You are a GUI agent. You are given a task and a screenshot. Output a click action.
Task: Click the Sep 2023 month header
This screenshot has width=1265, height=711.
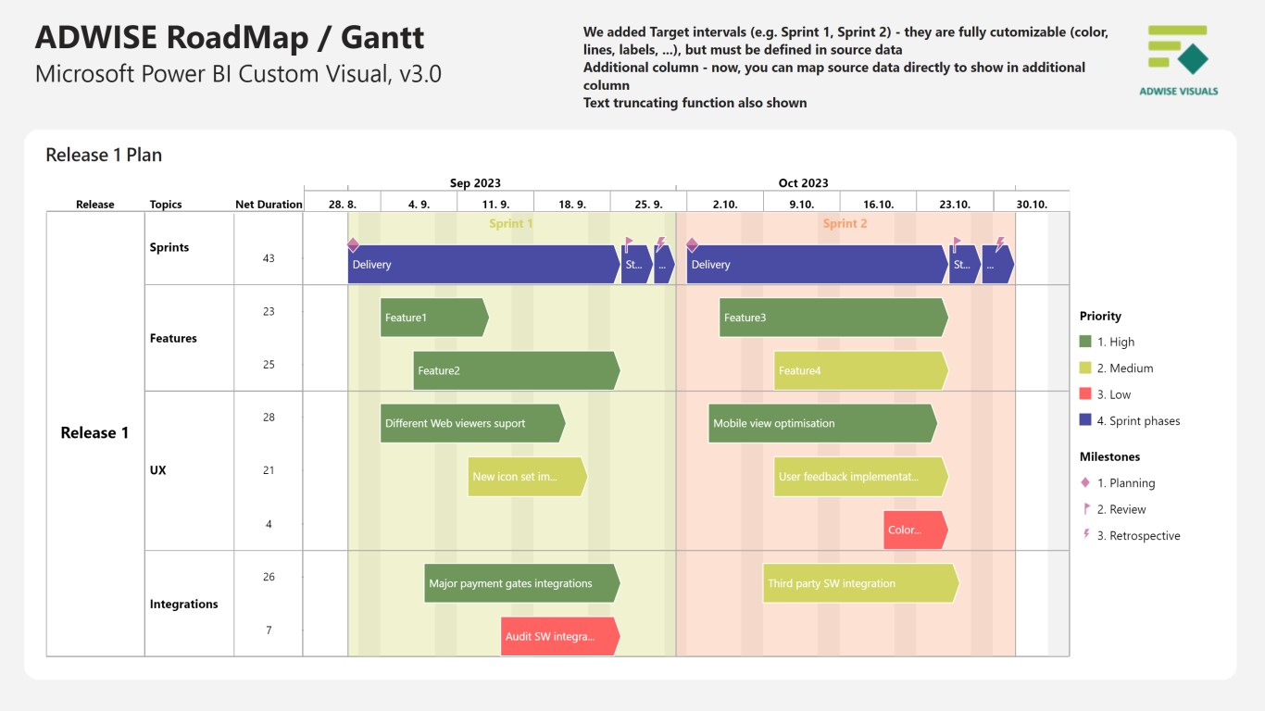tap(475, 183)
